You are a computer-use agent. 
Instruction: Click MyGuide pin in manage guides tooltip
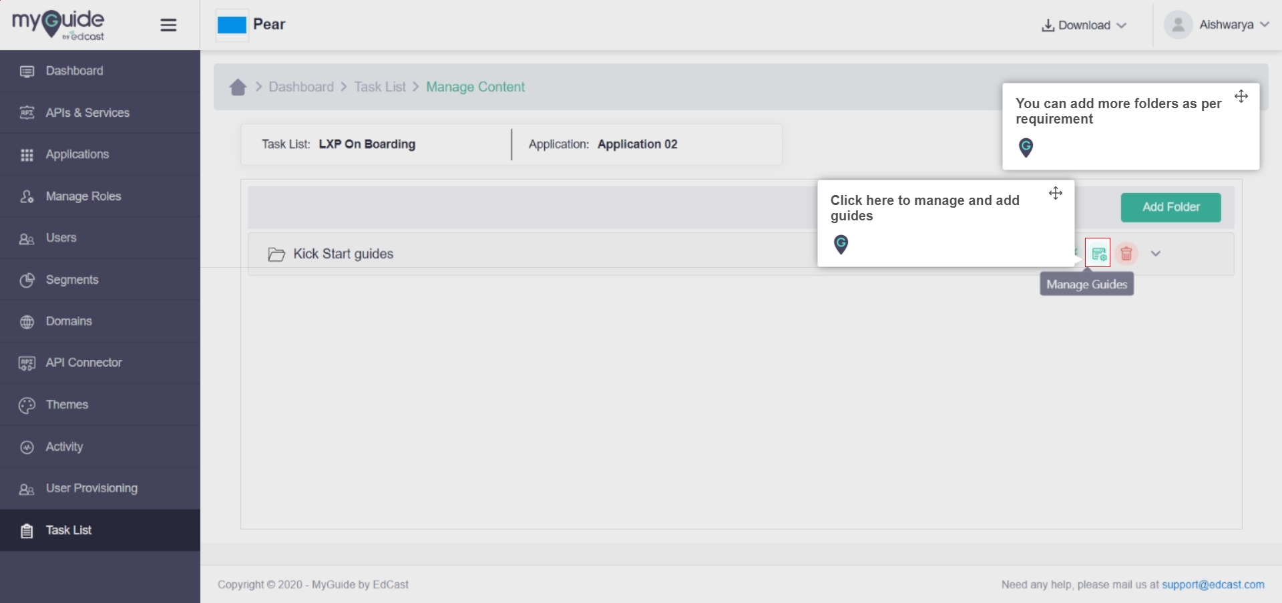pos(841,244)
